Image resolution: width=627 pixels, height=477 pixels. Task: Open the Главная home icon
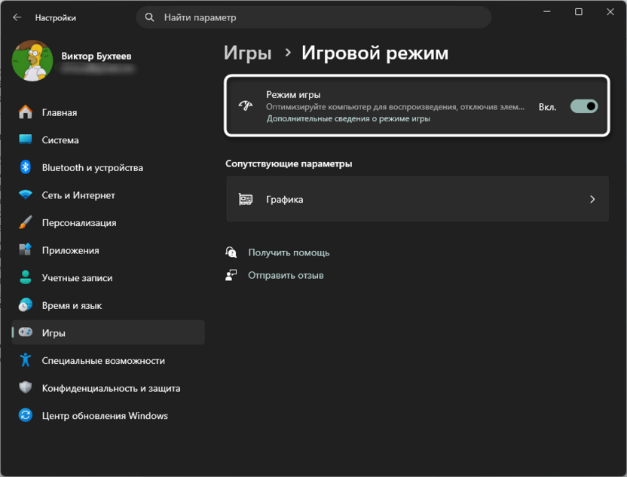click(26, 112)
